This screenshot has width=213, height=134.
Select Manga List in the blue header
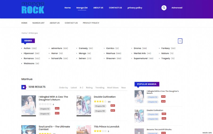82,8
